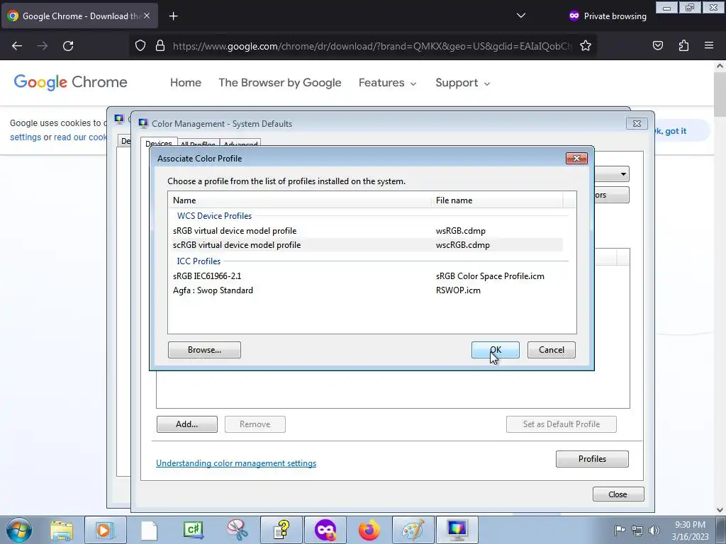Open Home on Chrome page
The image size is (726, 544).
tap(186, 83)
